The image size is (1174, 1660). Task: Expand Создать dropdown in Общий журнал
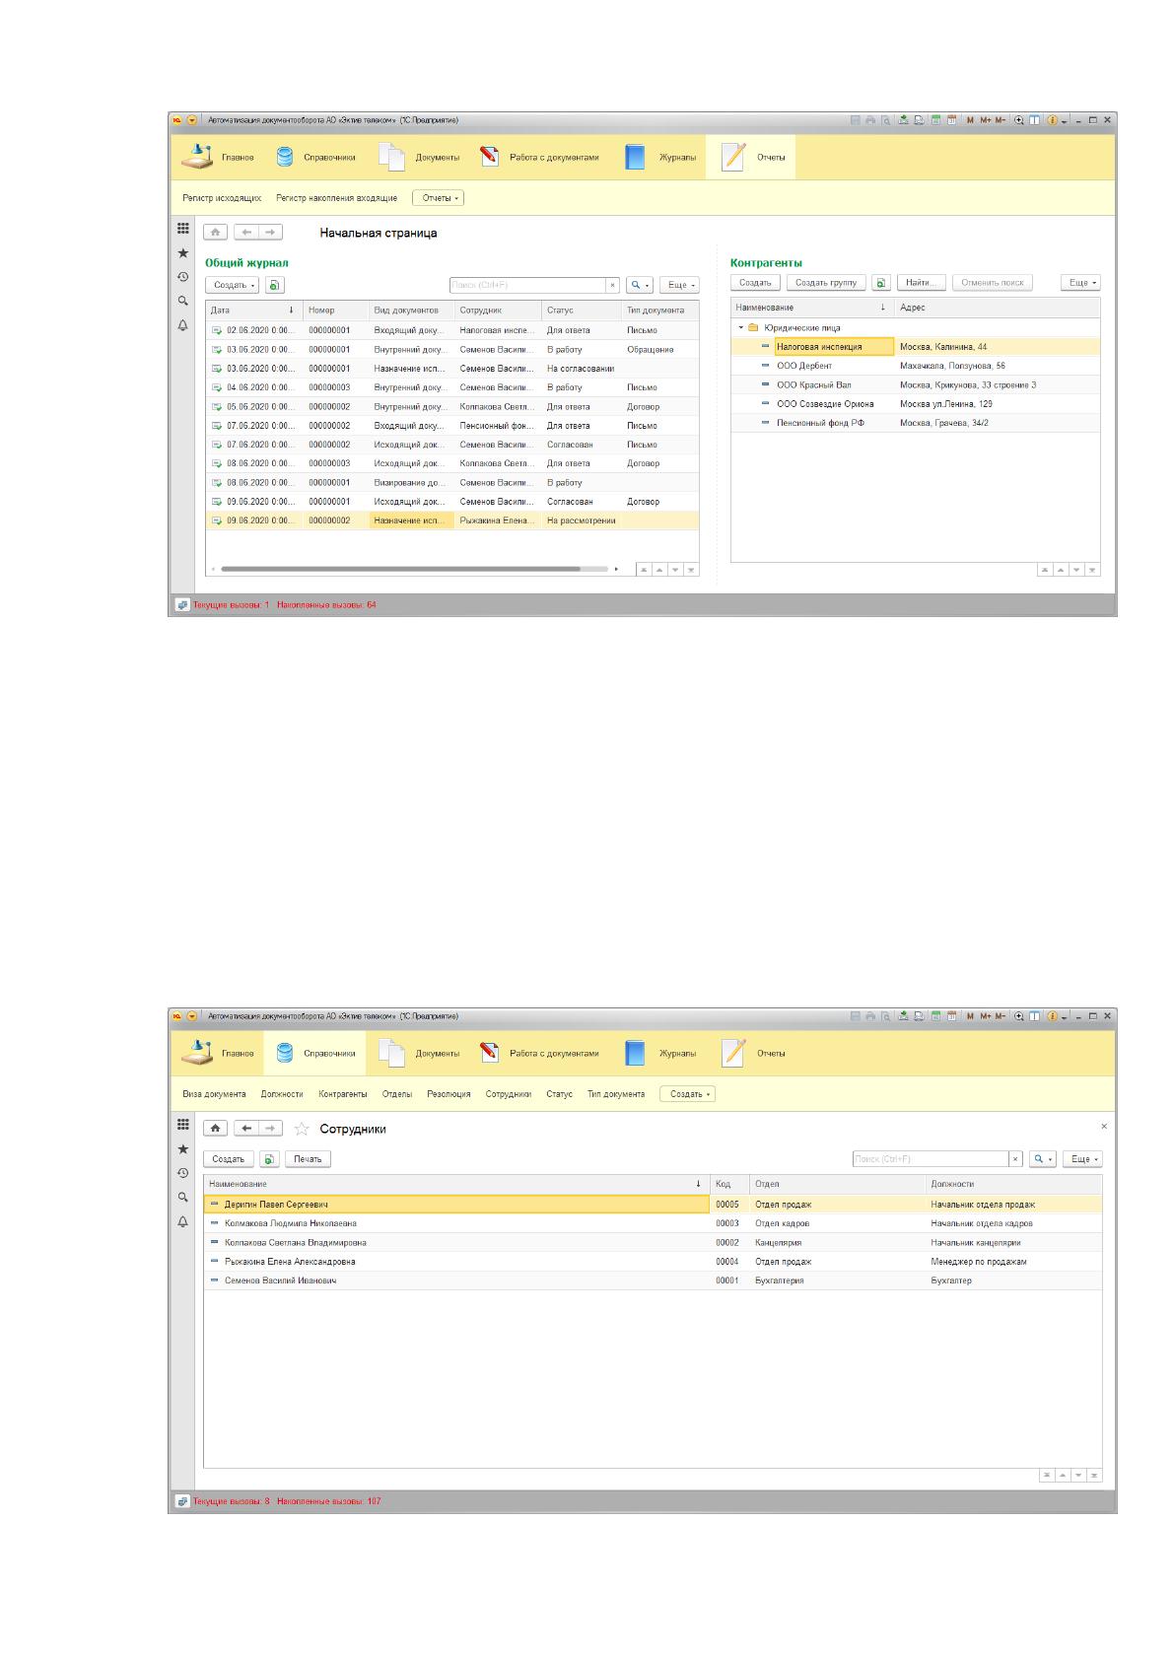[x=233, y=285]
